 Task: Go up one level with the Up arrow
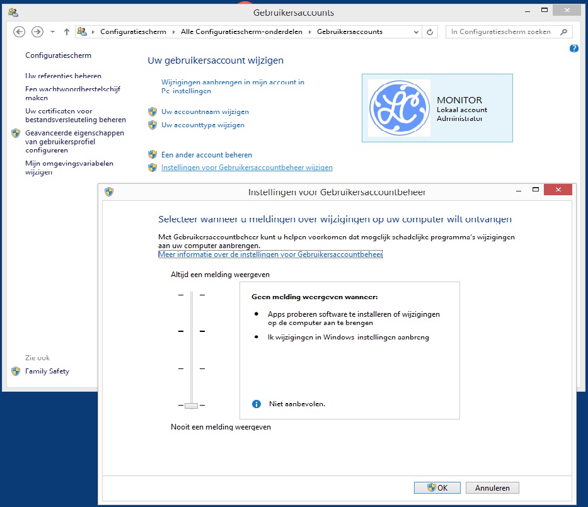click(x=67, y=32)
